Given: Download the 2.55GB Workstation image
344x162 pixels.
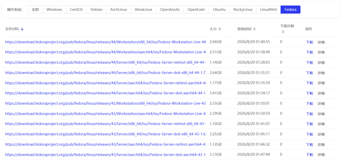Looking at the screenshot, I should [x=310, y=104].
